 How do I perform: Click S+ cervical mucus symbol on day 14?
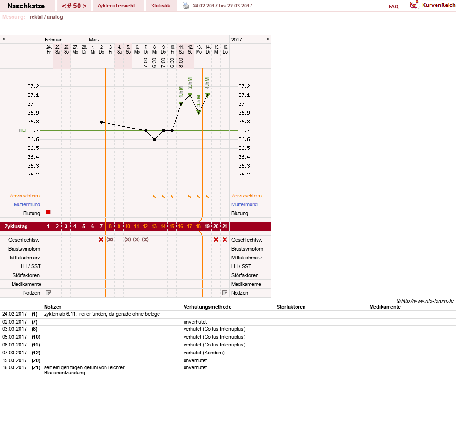coord(163,196)
